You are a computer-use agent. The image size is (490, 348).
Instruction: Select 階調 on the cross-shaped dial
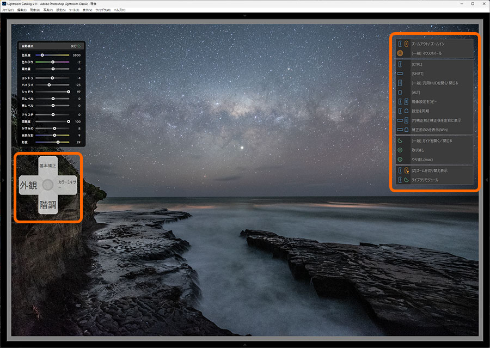pyautogui.click(x=48, y=205)
